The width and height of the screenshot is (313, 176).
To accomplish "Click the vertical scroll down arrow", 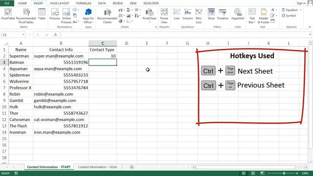I will [x=311, y=162].
